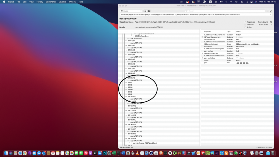This screenshot has height=157, width=279.
Task: Open VirtualBox from the Dock
Action: (245, 153)
